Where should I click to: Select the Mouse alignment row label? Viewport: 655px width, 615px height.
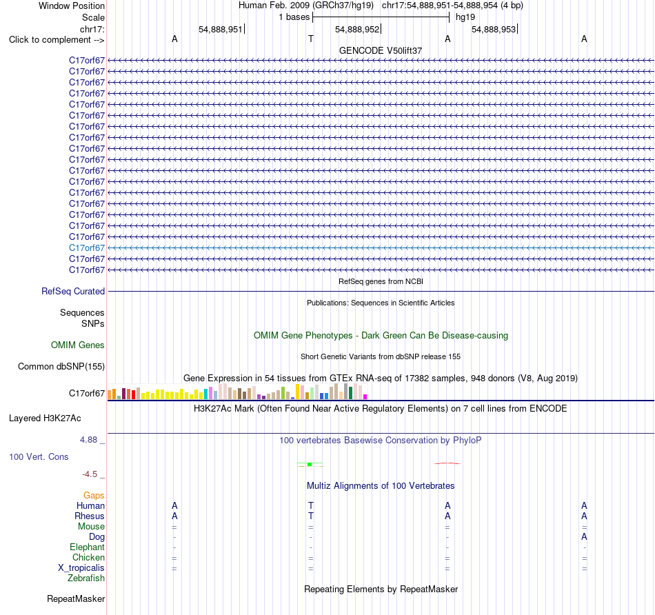click(x=91, y=527)
